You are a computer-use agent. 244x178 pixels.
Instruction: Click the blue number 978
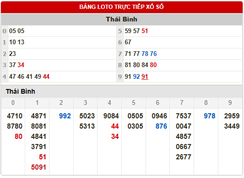[209, 116]
